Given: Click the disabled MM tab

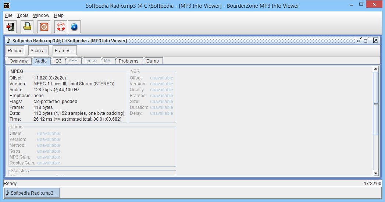Looking at the screenshot, I should coord(107,61).
